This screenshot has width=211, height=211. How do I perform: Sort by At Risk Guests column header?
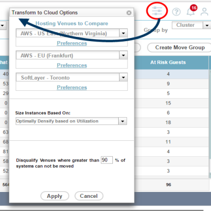168,62
